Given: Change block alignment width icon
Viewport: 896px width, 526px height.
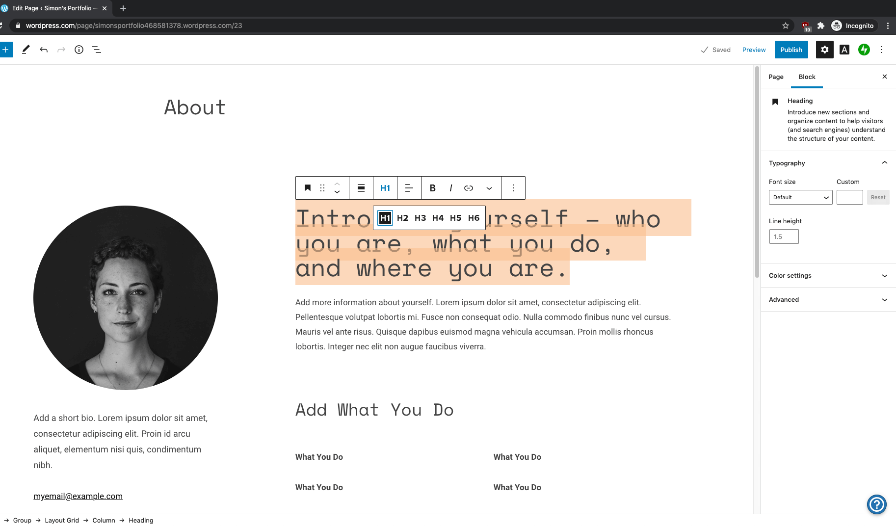Looking at the screenshot, I should pyautogui.click(x=361, y=188).
